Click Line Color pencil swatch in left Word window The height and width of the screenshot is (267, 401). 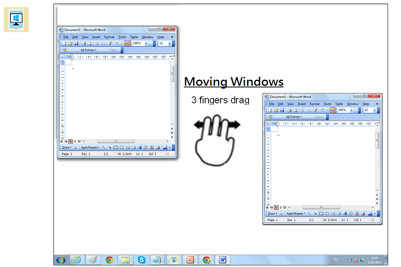point(165,147)
